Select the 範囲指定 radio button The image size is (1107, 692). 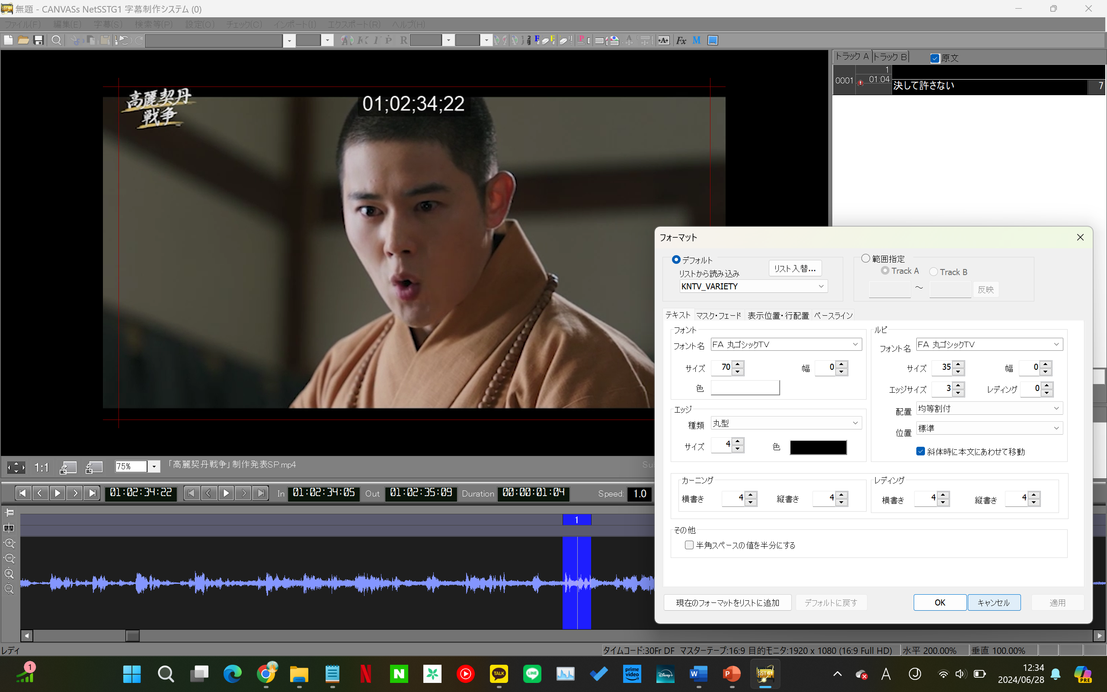tap(865, 259)
